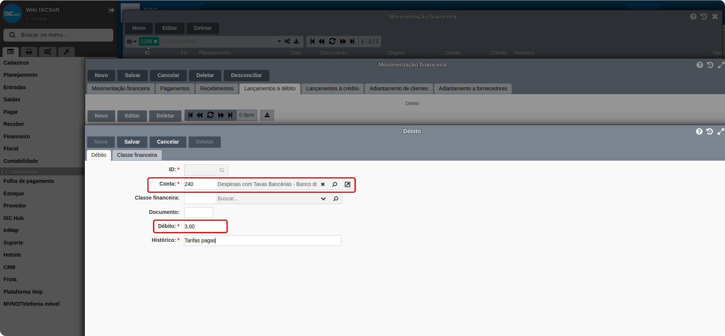Go to Movimentação financeira tab
Screen dimensions: 725x336
click(x=120, y=88)
